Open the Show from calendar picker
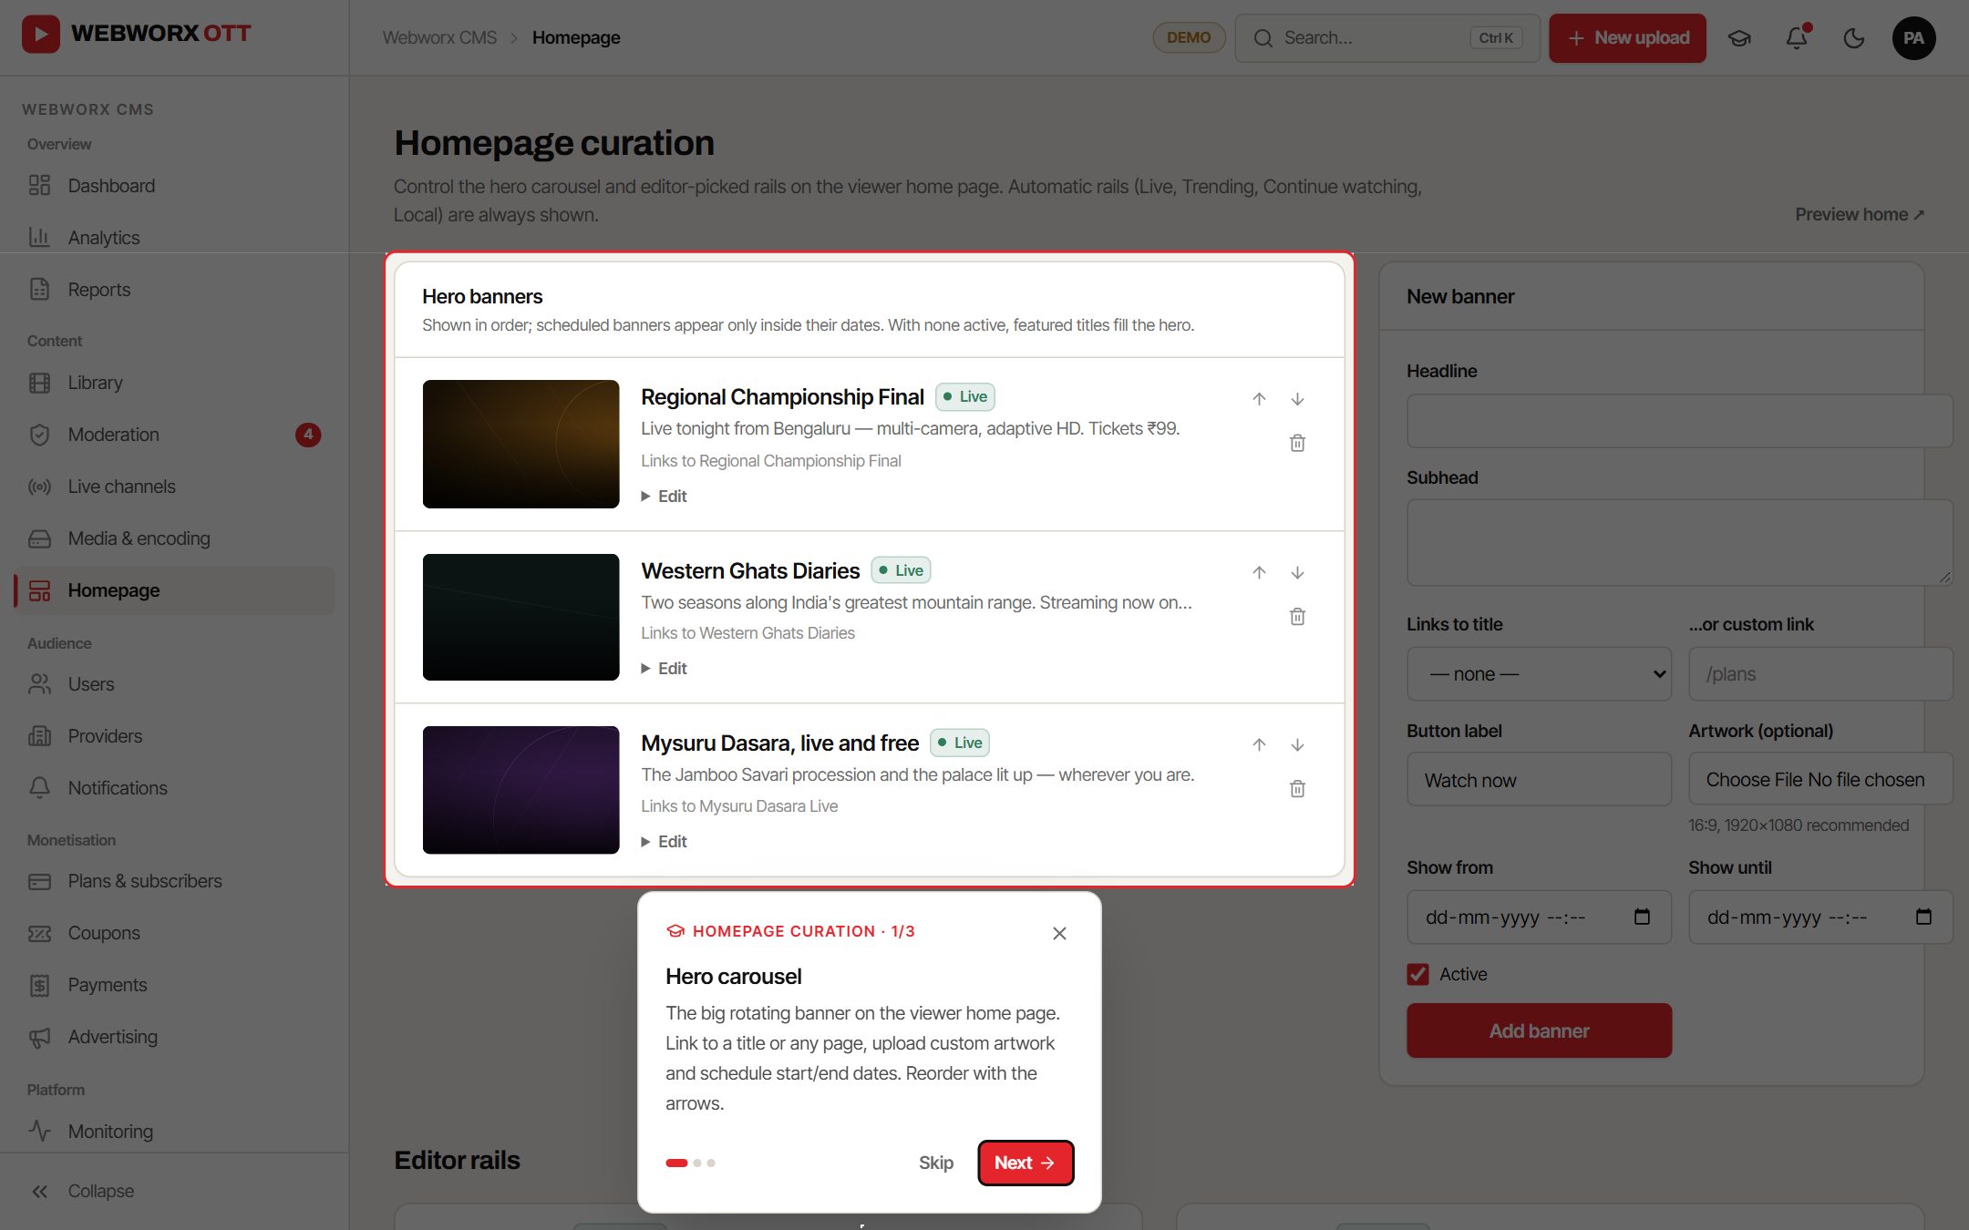 click(1642, 917)
